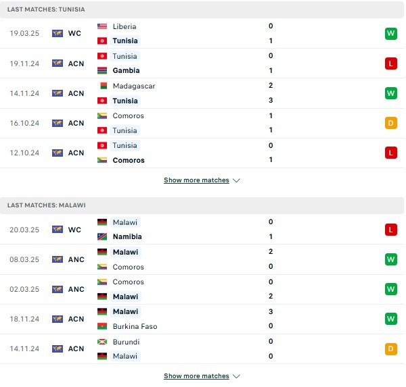Open the Namibia team name link

(x=127, y=236)
